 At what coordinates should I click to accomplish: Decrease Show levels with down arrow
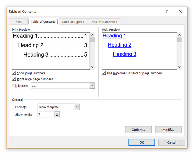pyautogui.click(x=57, y=116)
